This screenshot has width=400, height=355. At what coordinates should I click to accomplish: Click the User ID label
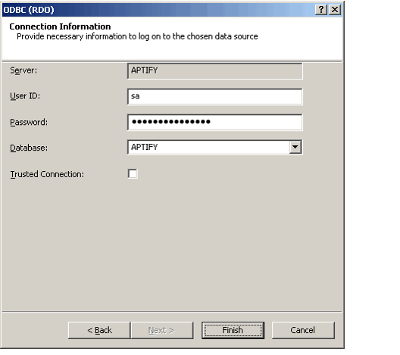click(25, 96)
